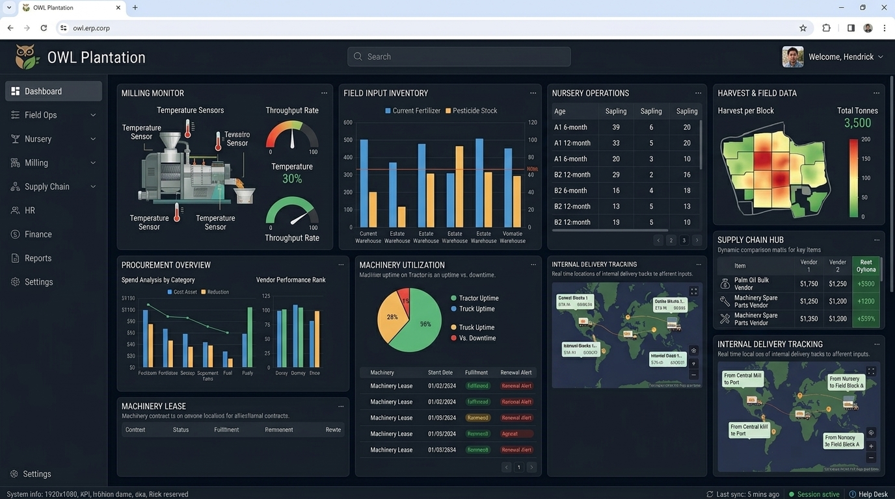Click the Palm Oil Bulk Vendor row icon
The image size is (895, 499).
725,284
